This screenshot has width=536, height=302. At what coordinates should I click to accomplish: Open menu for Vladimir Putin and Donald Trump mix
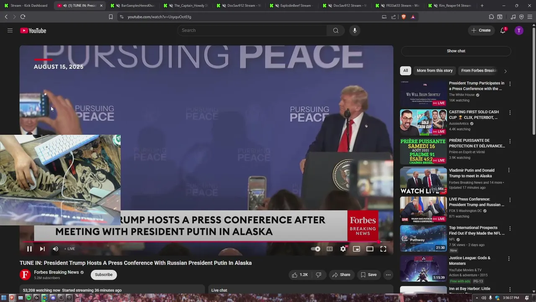click(x=509, y=170)
